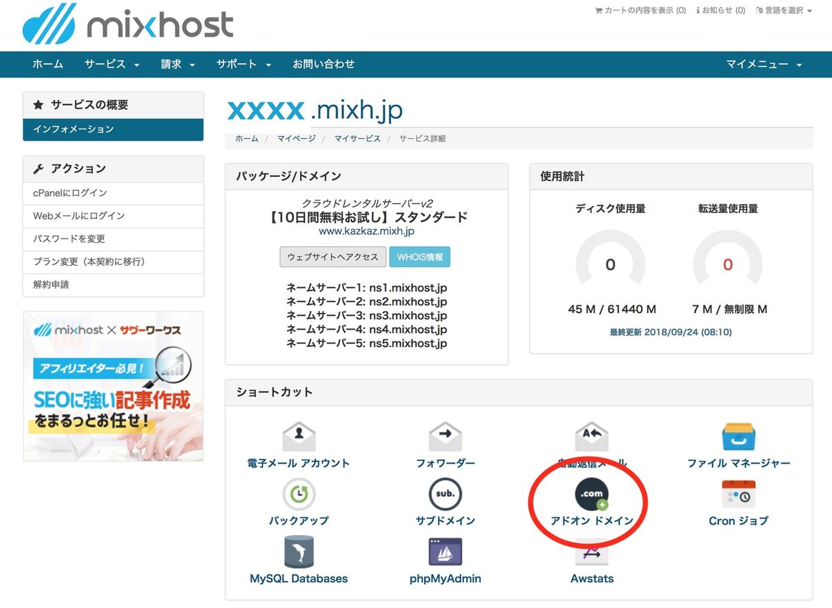Open the バックアップ icon

point(299,494)
